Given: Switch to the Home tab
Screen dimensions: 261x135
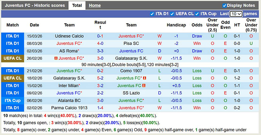Looking at the screenshot, I should tap(95, 5).
